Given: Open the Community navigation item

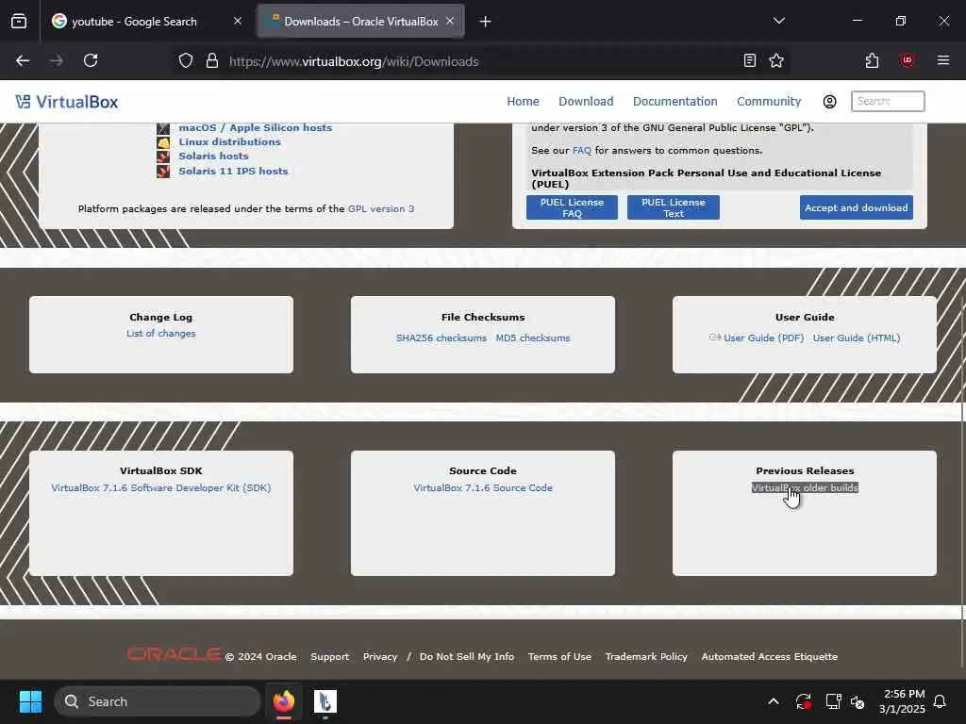Looking at the screenshot, I should [x=768, y=101].
